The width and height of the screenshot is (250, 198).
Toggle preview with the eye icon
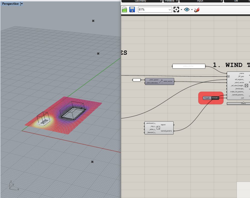pyautogui.click(x=187, y=9)
